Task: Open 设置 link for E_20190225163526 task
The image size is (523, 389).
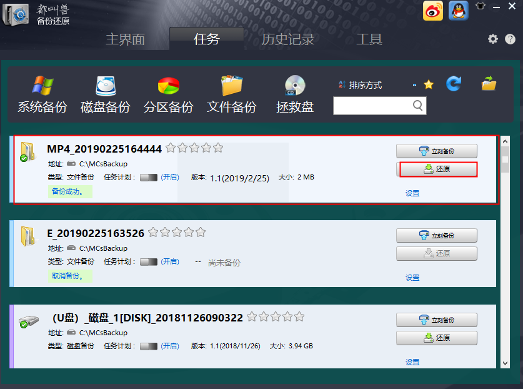Action: click(x=412, y=278)
